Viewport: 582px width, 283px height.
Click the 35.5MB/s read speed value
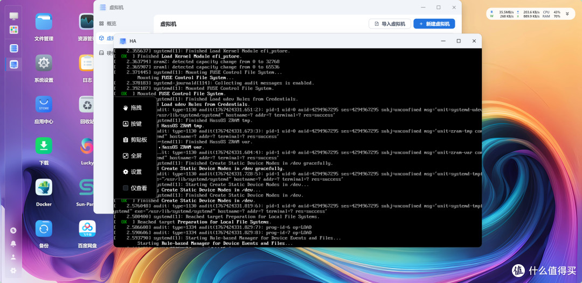click(x=506, y=12)
